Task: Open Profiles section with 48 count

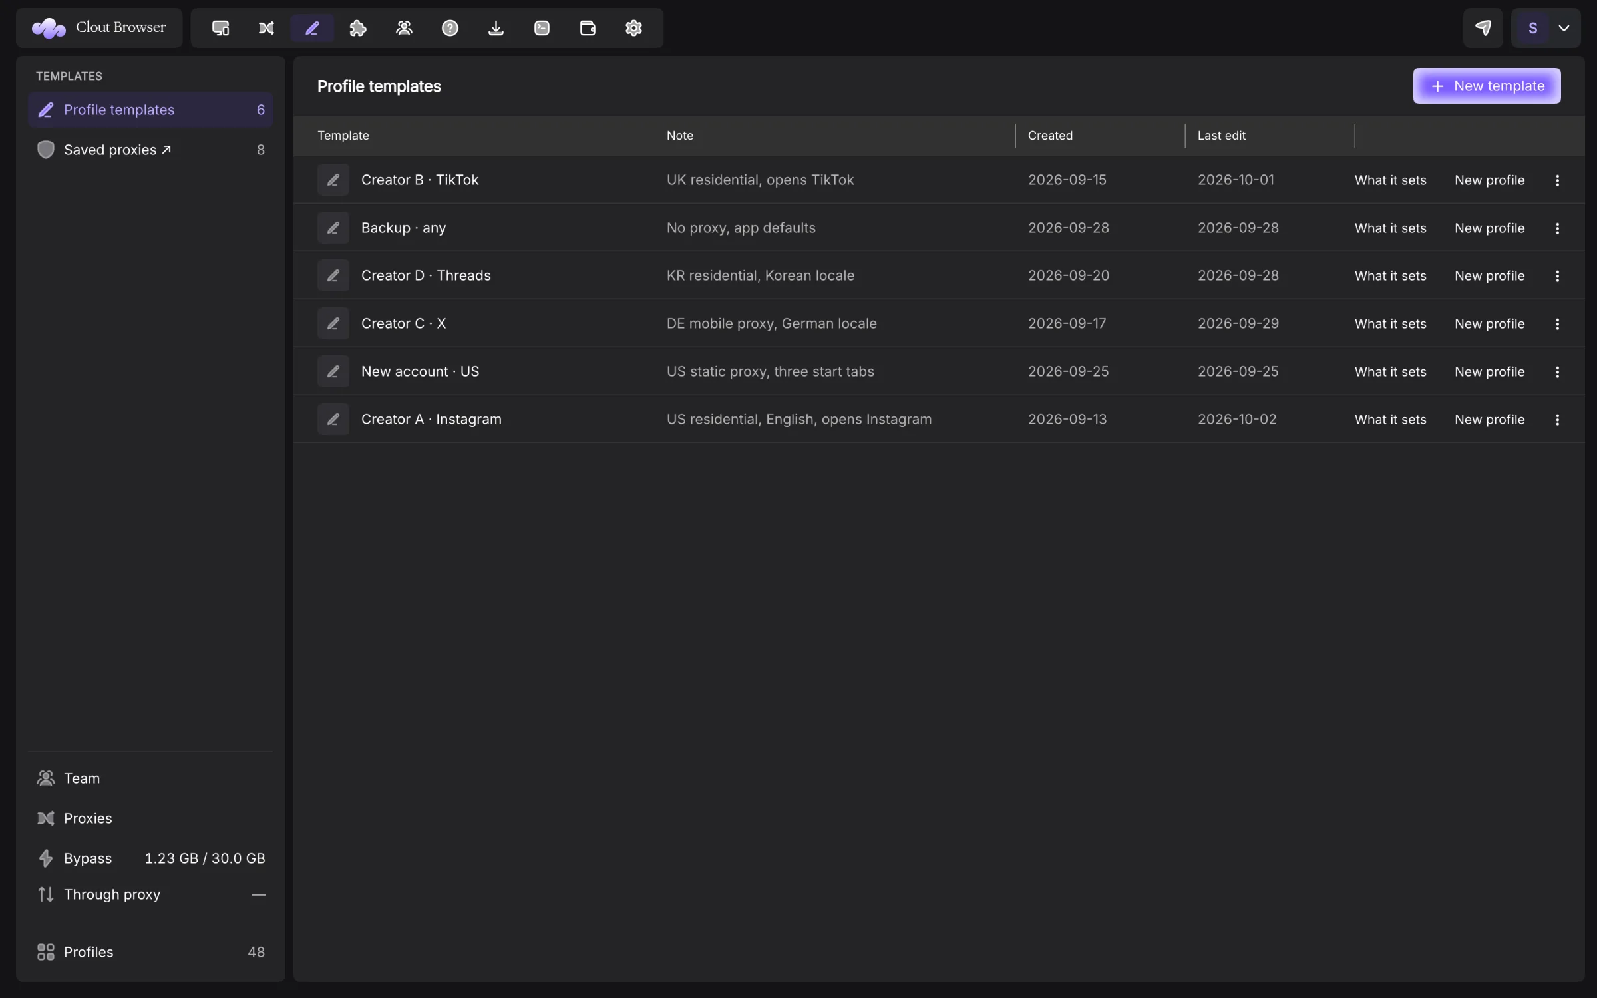Action: click(x=151, y=952)
